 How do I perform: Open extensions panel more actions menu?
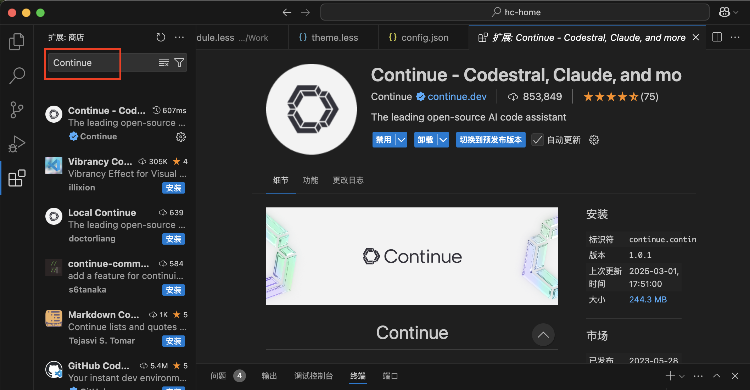[179, 37]
